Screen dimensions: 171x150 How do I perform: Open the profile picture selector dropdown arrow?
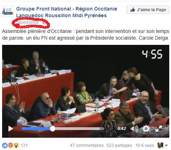[x=166, y=145]
